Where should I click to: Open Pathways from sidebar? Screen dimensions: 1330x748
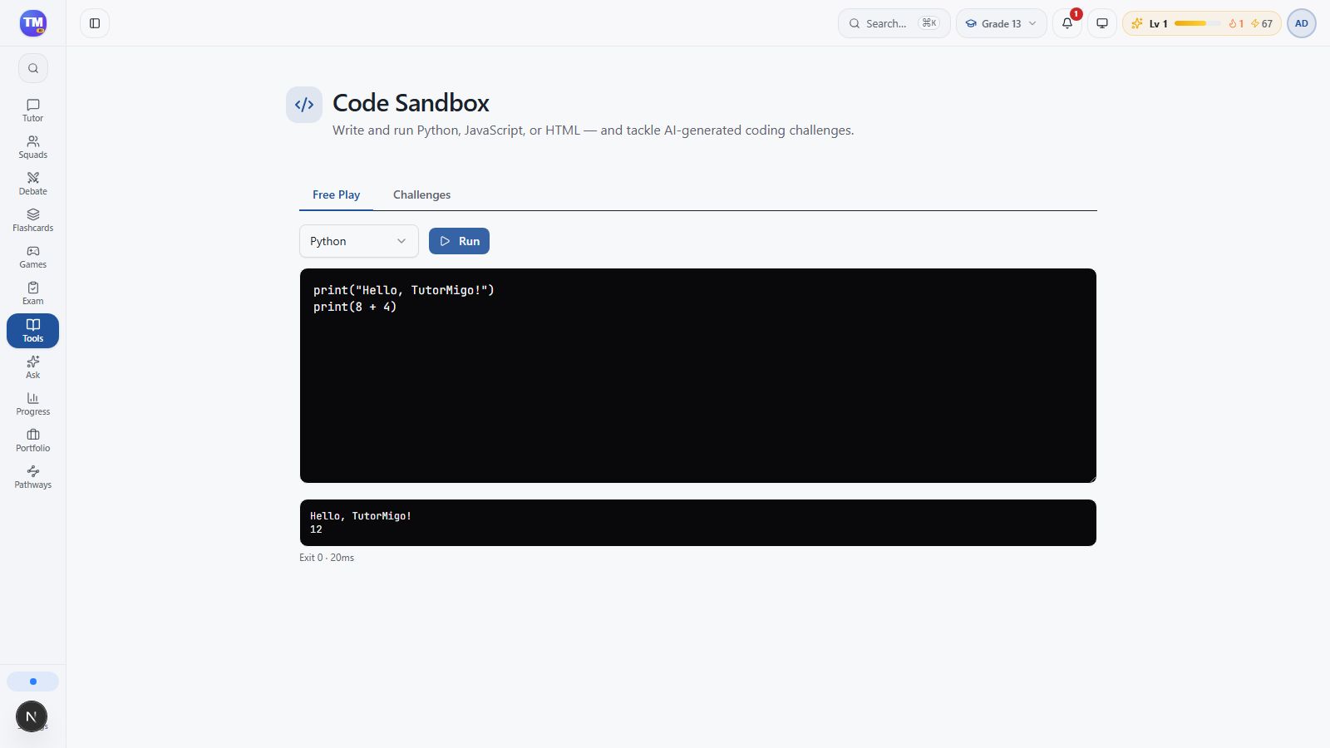(x=32, y=477)
